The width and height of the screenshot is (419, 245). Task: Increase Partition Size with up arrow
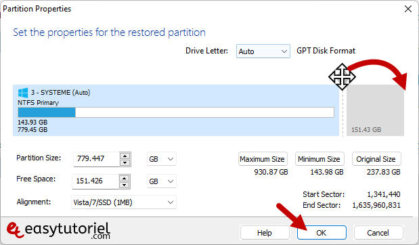click(x=125, y=156)
